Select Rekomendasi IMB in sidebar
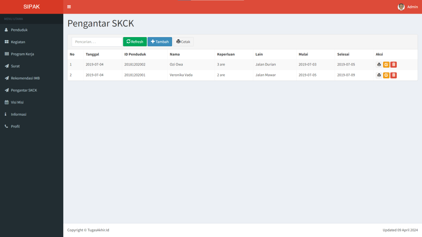Viewport: 422px width, 237px height. coord(31,78)
